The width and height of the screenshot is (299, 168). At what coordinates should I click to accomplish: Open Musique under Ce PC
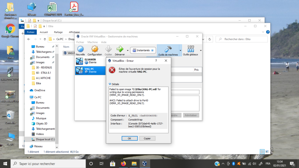(x=41, y=118)
